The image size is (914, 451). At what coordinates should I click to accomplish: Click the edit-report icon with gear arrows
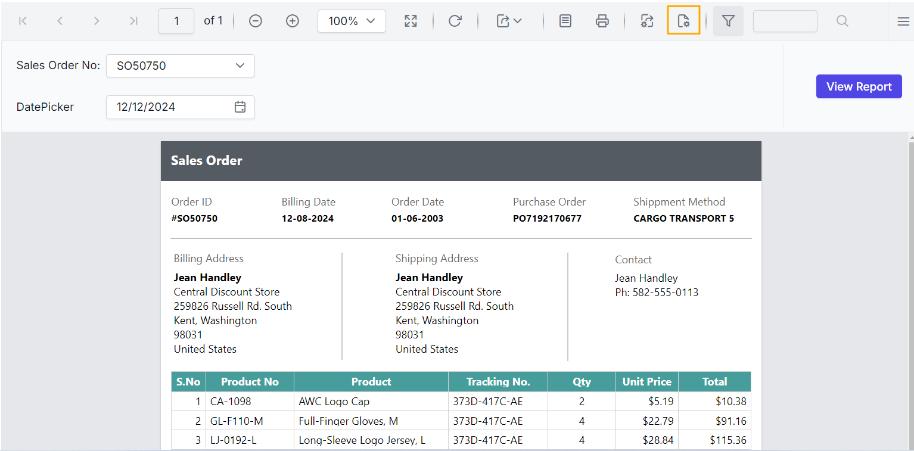click(647, 20)
